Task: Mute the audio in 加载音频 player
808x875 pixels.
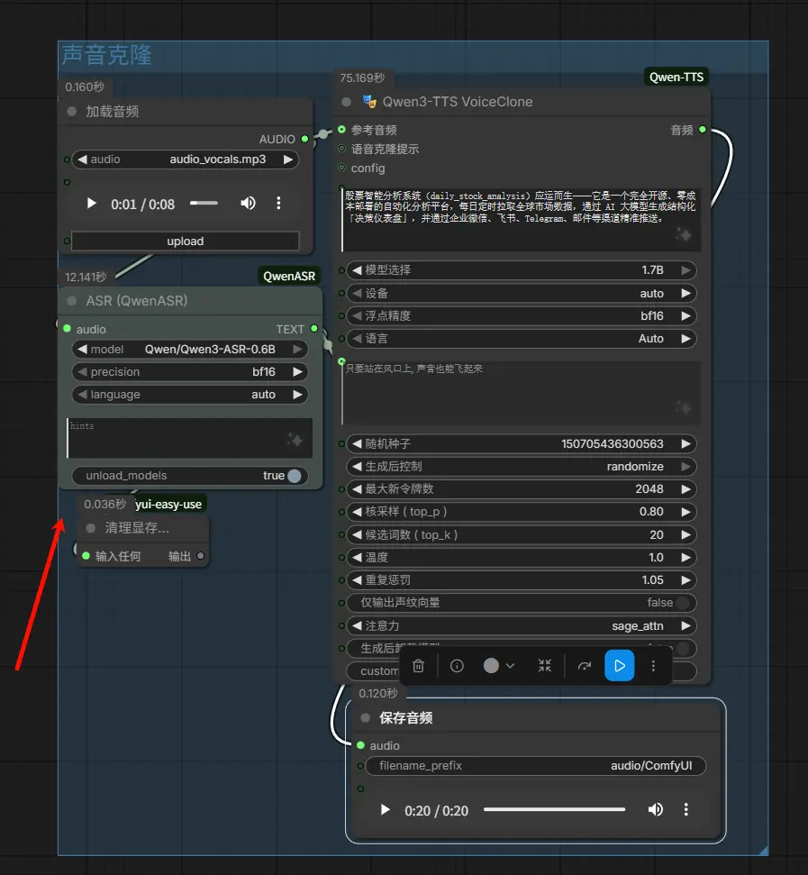Action: coord(248,204)
